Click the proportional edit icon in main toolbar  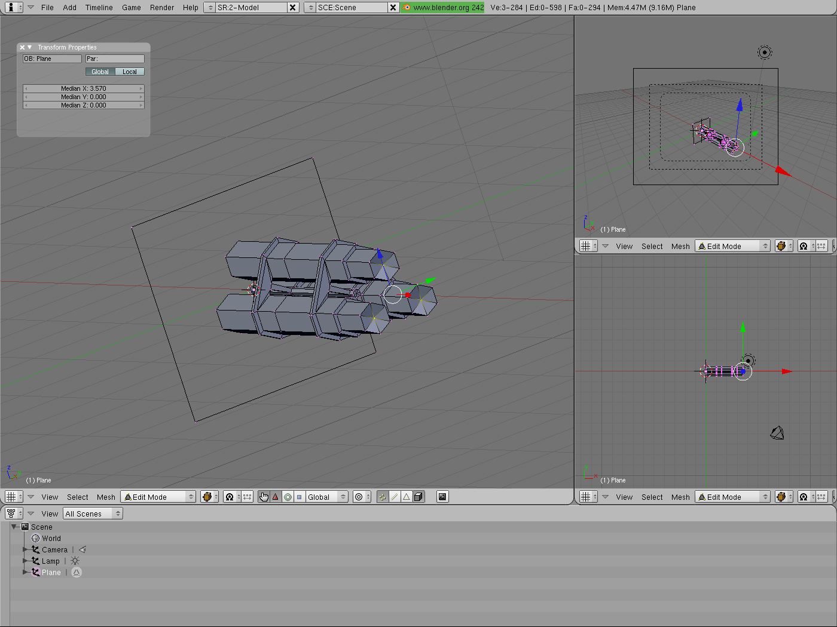[x=359, y=497]
